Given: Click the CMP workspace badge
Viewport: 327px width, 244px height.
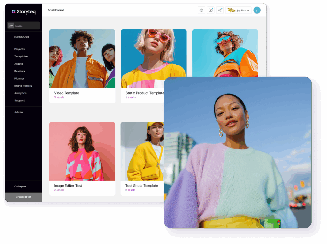Looking at the screenshot, I should [x=11, y=26].
